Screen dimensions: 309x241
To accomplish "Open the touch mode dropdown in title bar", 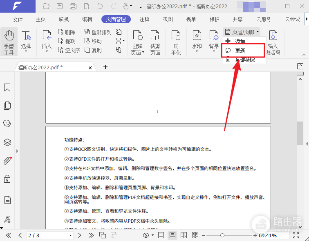I will pyautogui.click(x=131, y=6).
